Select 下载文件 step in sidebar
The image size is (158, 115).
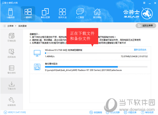point(12,86)
